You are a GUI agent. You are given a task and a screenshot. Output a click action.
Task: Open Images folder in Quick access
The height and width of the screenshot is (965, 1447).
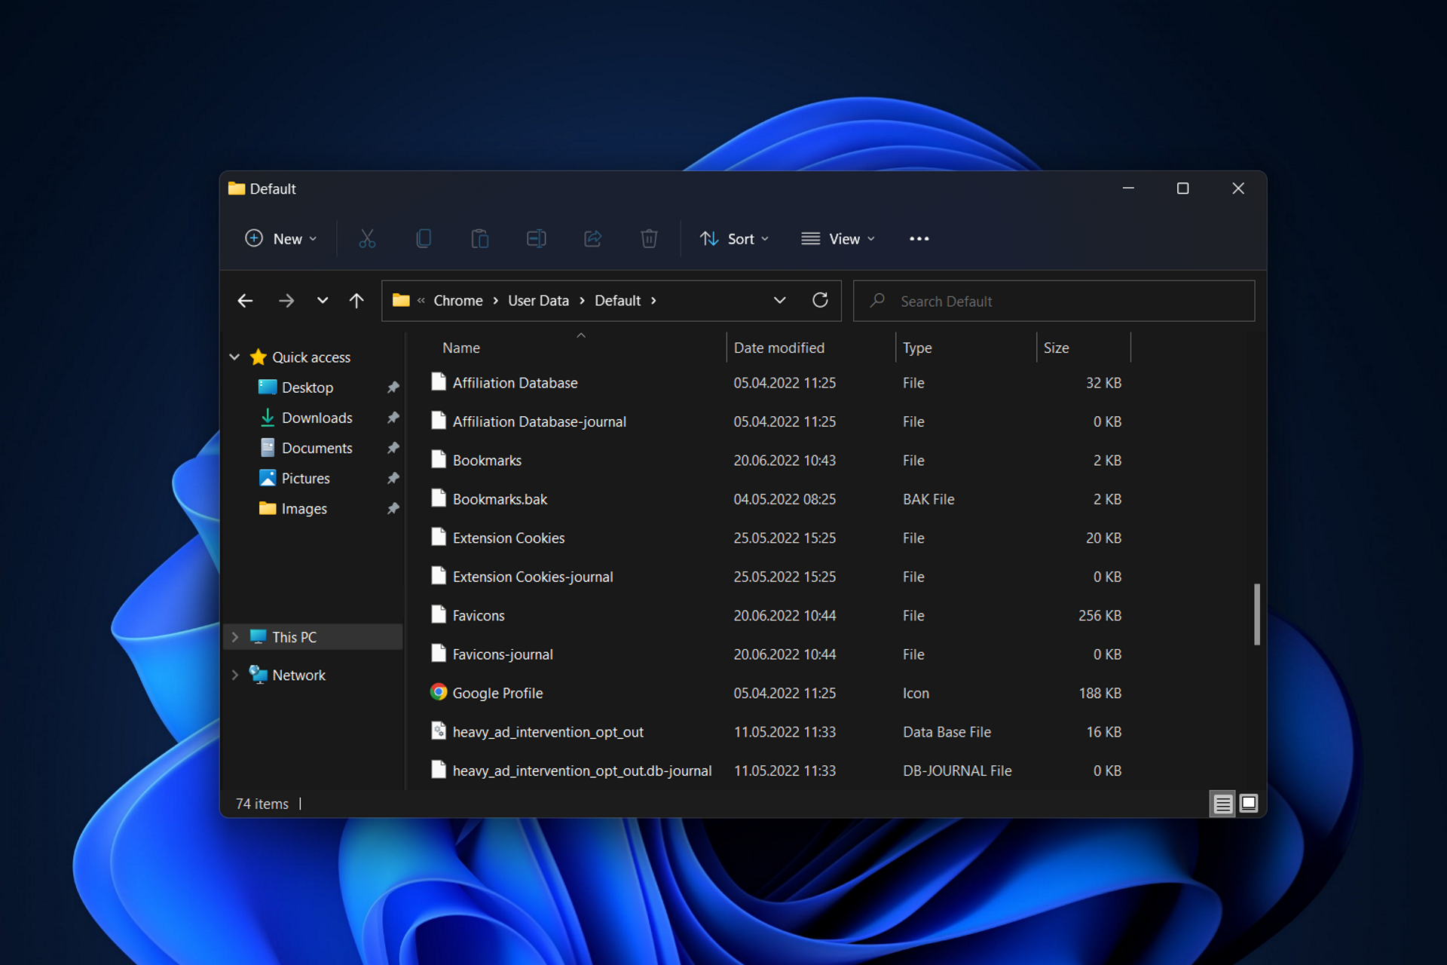pyautogui.click(x=304, y=509)
